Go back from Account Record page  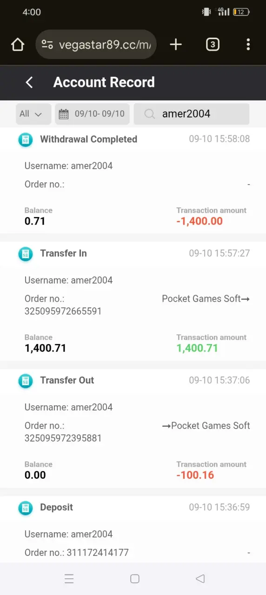point(29,82)
